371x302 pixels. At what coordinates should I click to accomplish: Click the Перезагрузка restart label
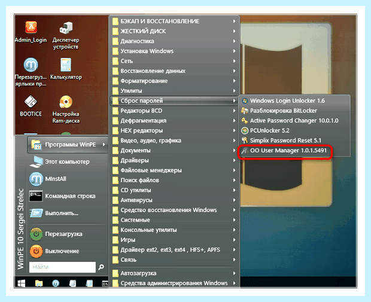pos(64,234)
